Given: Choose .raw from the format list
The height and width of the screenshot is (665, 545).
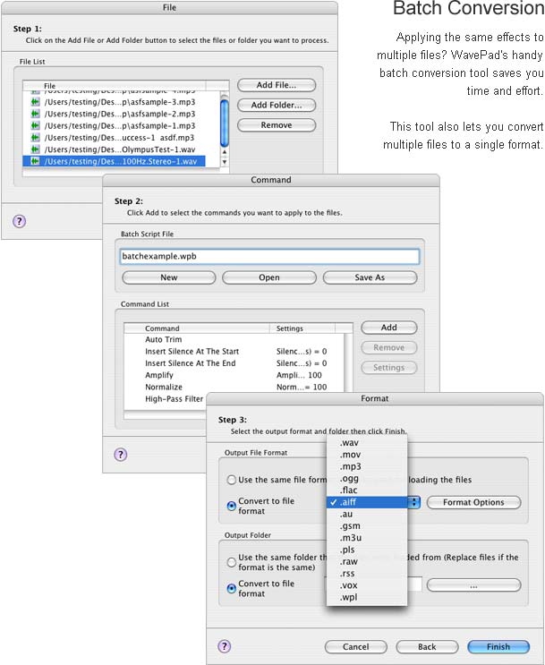Looking at the screenshot, I should pyautogui.click(x=367, y=561).
